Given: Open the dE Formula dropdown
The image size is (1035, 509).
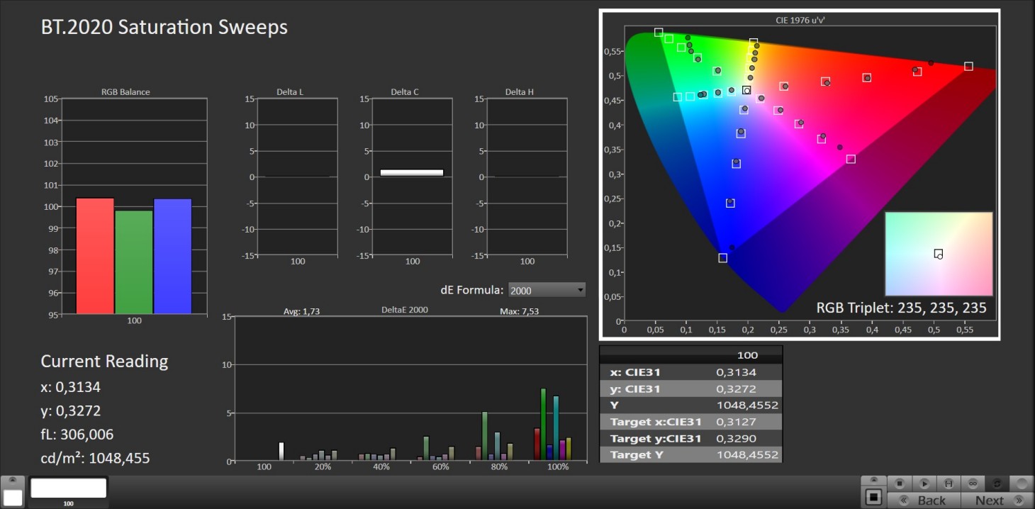Looking at the screenshot, I should (547, 290).
